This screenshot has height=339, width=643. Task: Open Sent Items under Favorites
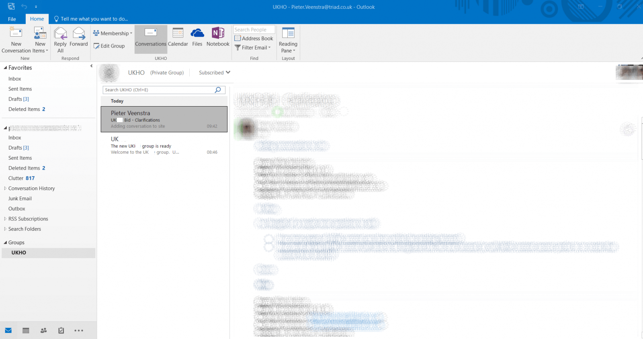pos(20,89)
